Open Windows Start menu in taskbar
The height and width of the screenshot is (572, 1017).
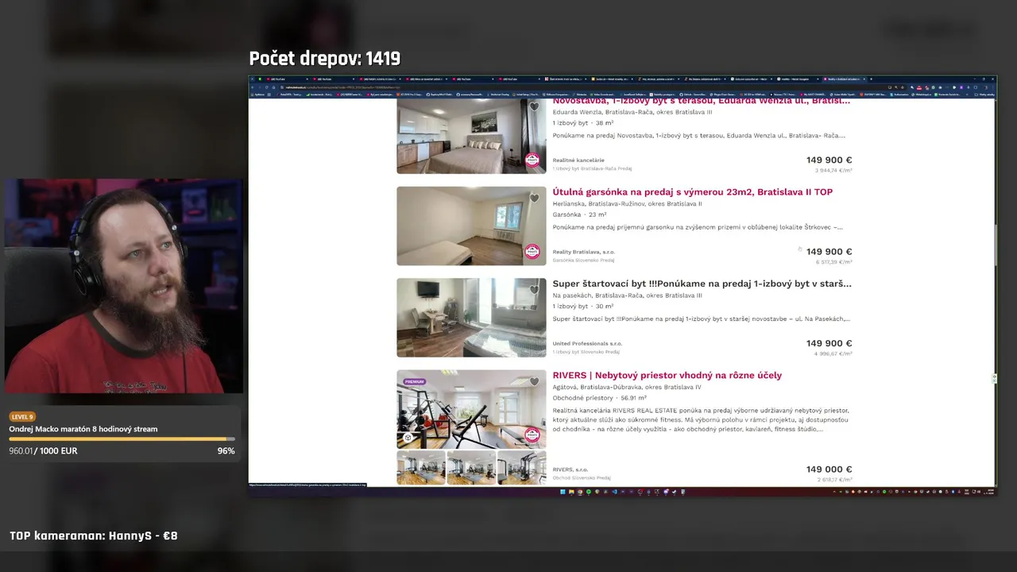[563, 492]
